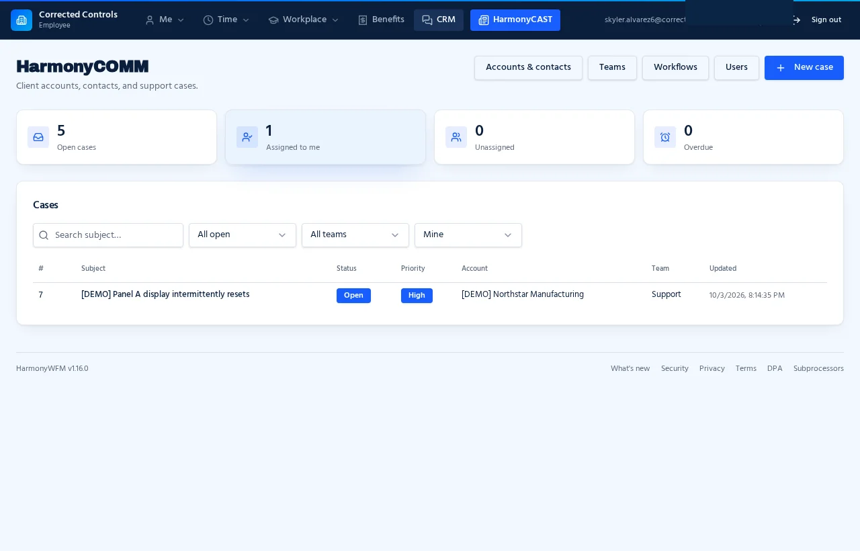Select the CRM navigation item
The height and width of the screenshot is (551, 860).
[439, 20]
